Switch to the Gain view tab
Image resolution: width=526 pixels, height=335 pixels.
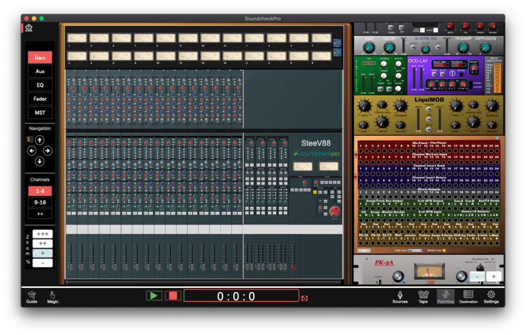pyautogui.click(x=40, y=57)
